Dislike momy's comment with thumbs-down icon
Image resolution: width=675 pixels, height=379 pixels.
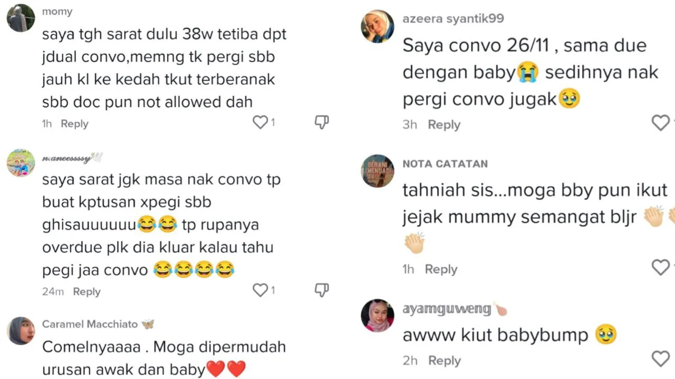point(322,122)
